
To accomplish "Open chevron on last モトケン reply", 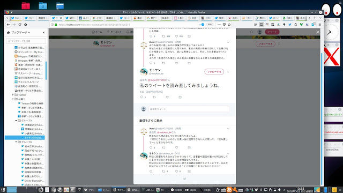I will click(x=228, y=154).
